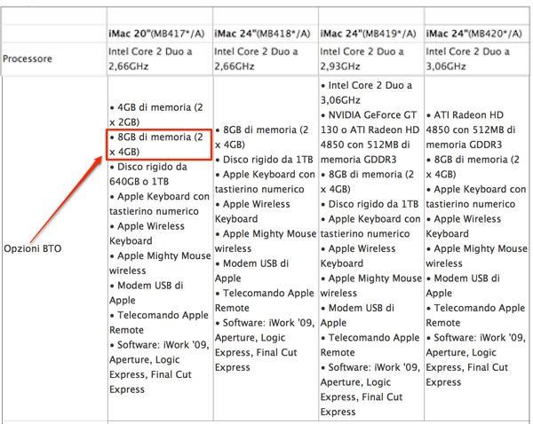Click Disco rigido da 640GB o 1TB
This screenshot has height=424, width=533.
click(148, 174)
